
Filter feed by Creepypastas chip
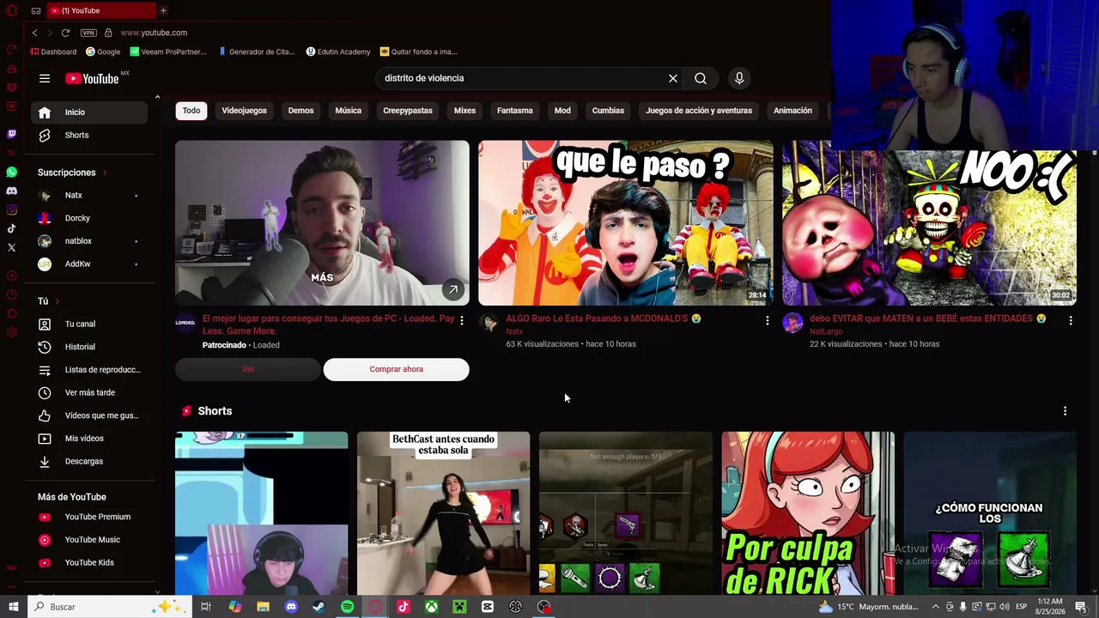click(408, 111)
